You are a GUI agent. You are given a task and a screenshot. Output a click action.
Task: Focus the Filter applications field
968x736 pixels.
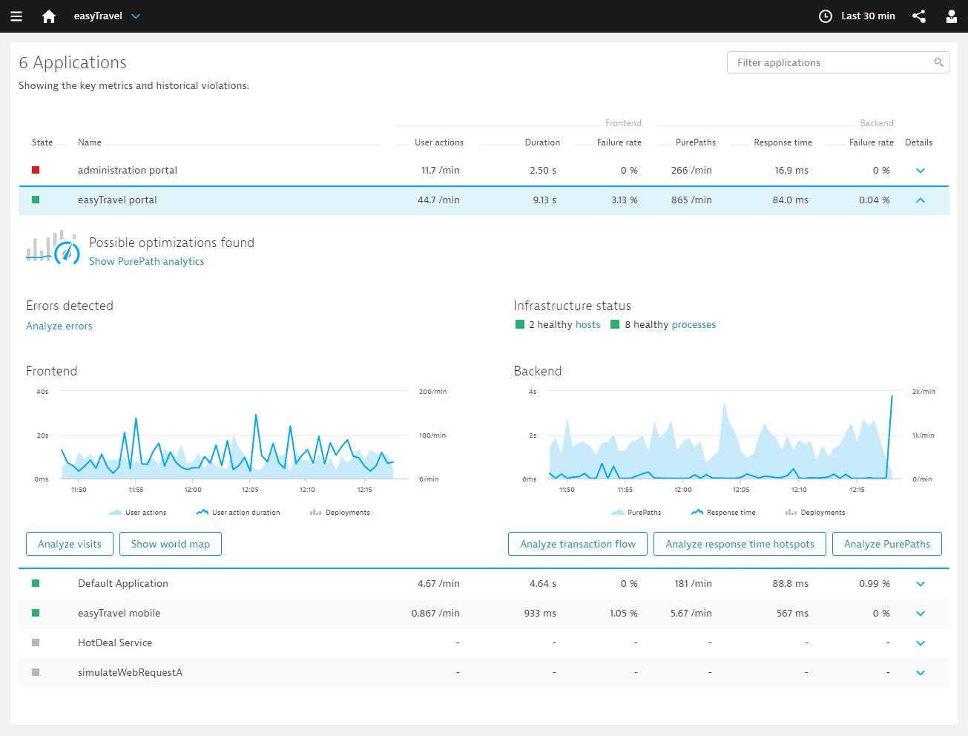838,62
